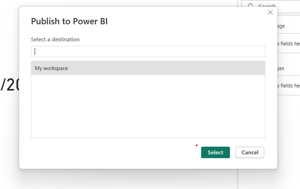Choose My workspace as destination
The width and height of the screenshot is (300, 189).
click(148, 68)
